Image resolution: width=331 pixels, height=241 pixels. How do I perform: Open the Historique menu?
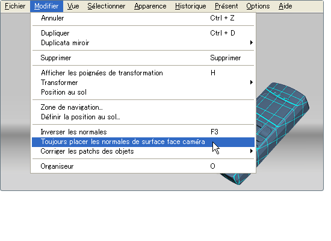pos(190,6)
